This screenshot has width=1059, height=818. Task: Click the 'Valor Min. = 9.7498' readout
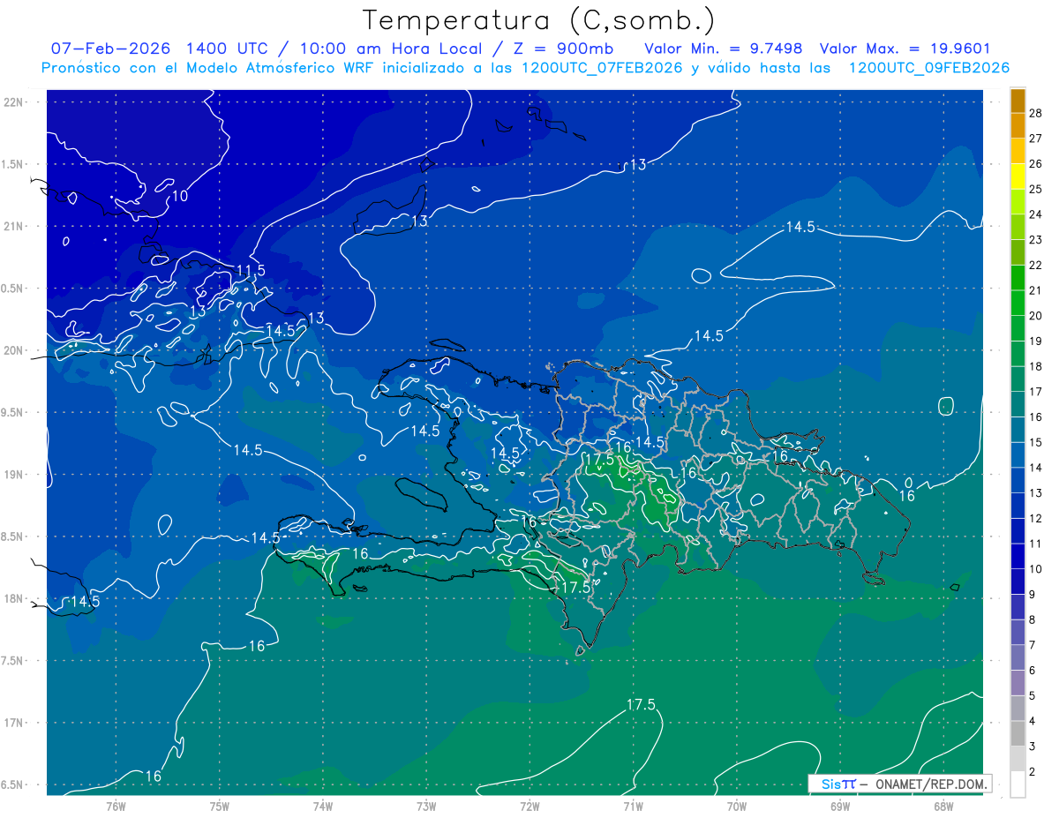tap(724, 49)
